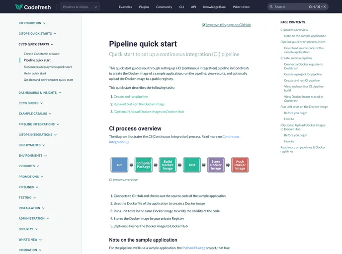Expand the CI/CD Guides section
Screen dimensions: 342x254
[31, 103]
